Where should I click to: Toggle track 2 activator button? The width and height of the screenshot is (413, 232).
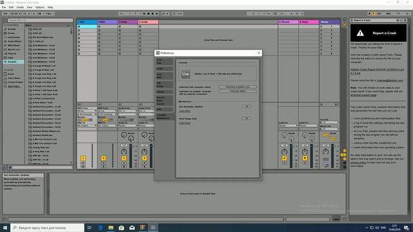(103, 158)
